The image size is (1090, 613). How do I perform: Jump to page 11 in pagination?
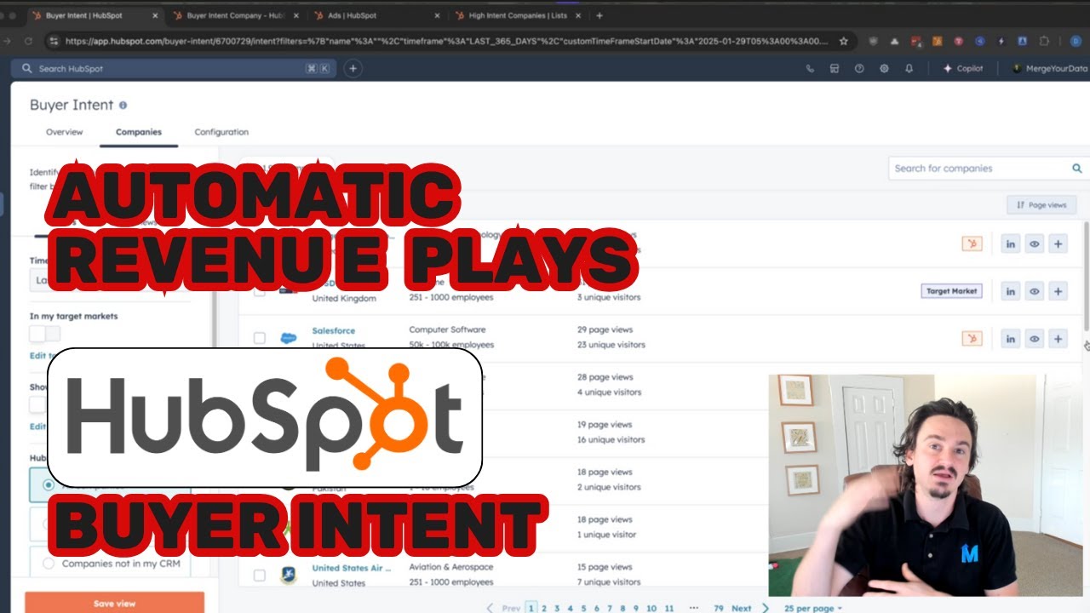(668, 608)
